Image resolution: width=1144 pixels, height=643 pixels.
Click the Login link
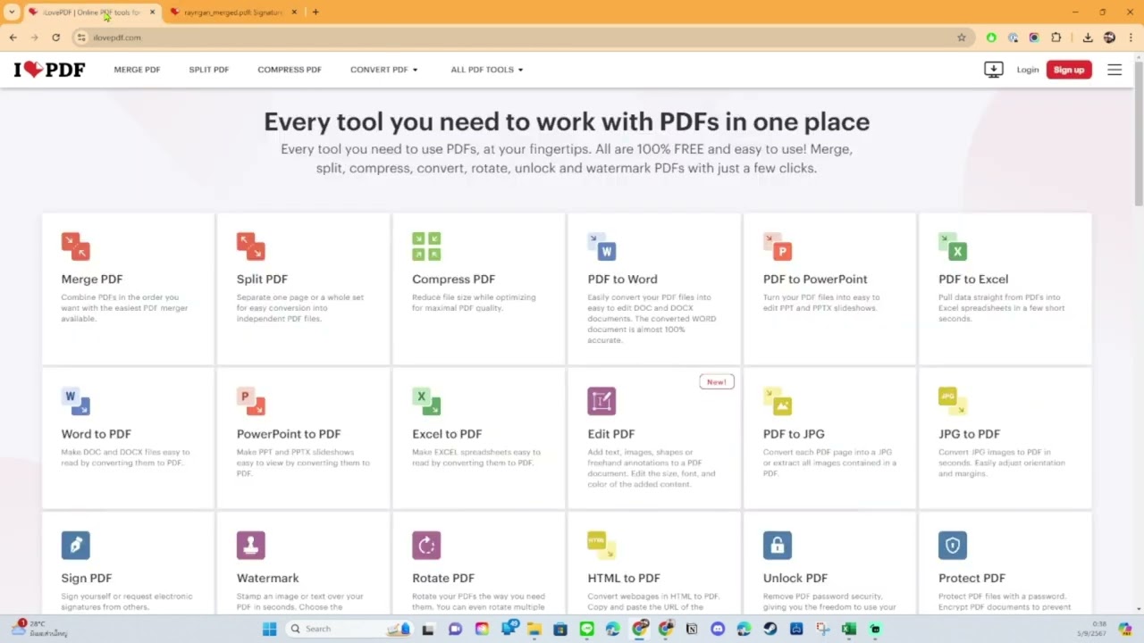pyautogui.click(x=1028, y=70)
